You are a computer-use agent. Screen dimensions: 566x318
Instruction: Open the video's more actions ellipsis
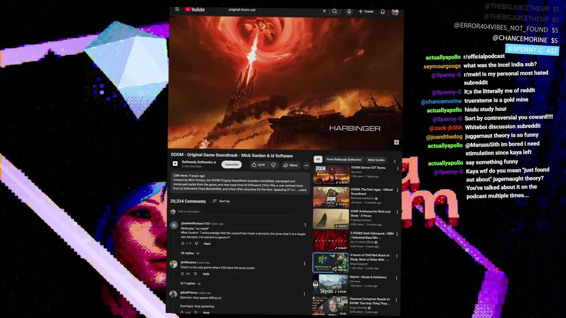pyautogui.click(x=306, y=165)
